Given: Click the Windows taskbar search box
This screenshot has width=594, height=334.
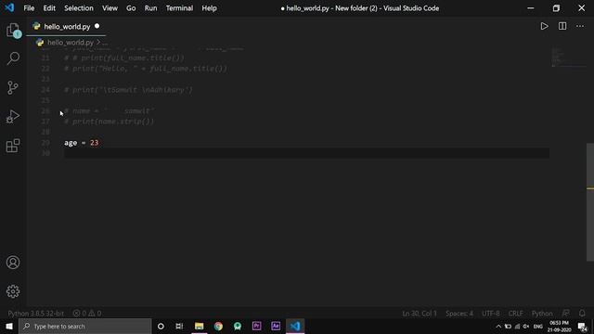Looking at the screenshot, I should [x=84, y=326].
